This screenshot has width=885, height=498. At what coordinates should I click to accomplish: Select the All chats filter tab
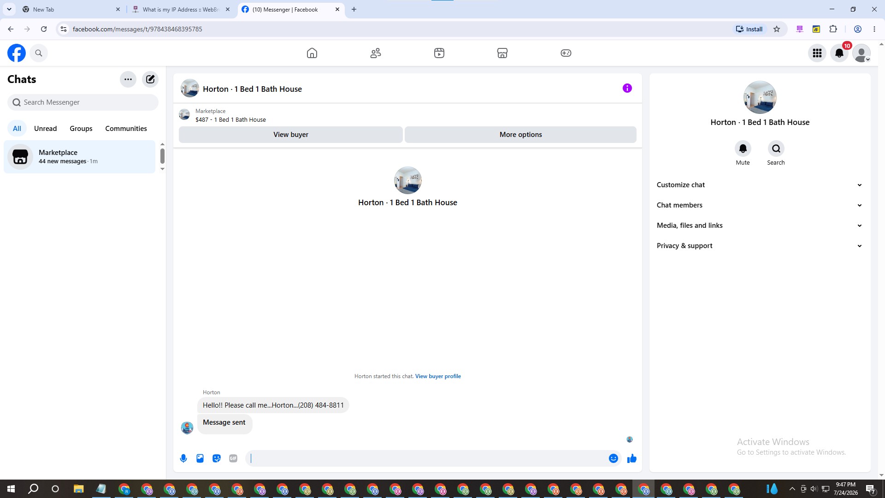(x=17, y=129)
